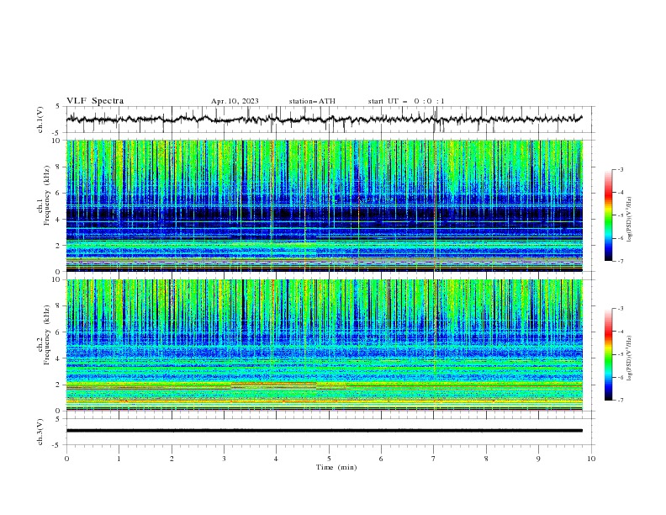Click the 'ch.1(V)' waveform axis label
Image resolution: width=666 pixels, height=515 pixels.
(40, 119)
